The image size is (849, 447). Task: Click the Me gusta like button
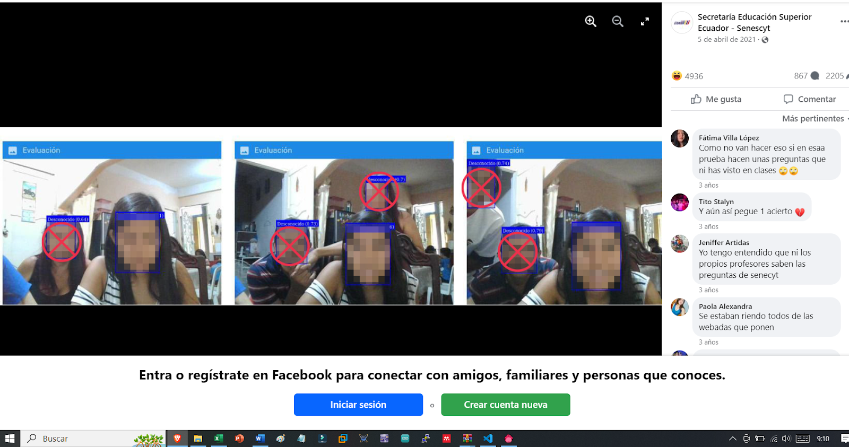point(716,99)
